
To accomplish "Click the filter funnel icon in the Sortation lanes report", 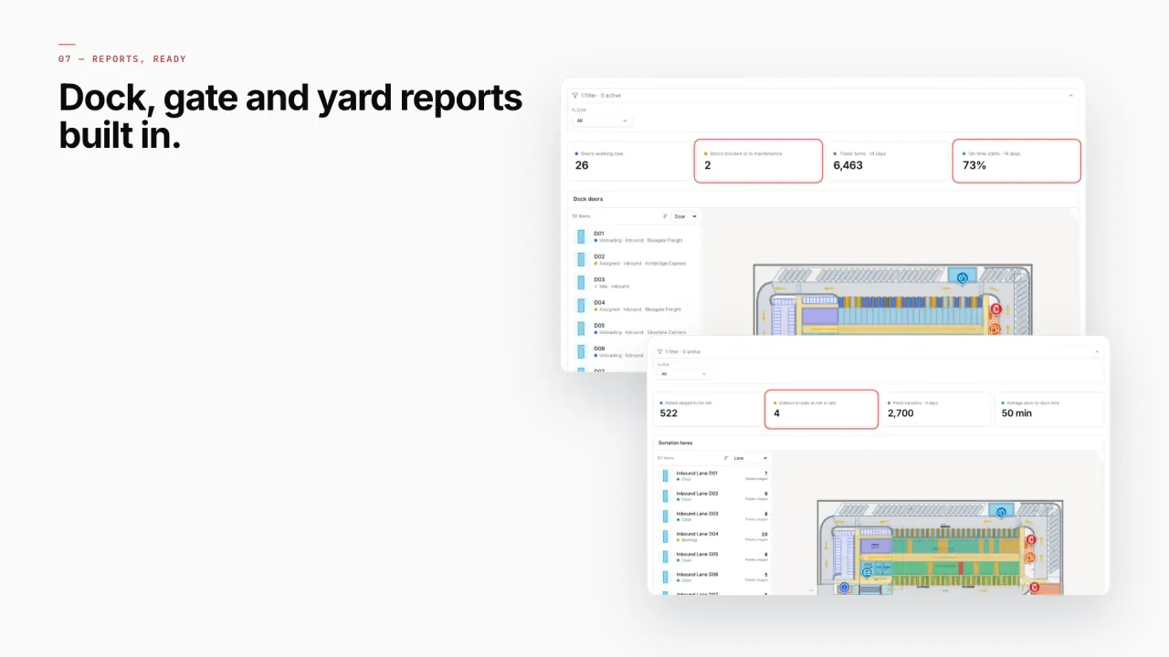I will click(x=660, y=351).
